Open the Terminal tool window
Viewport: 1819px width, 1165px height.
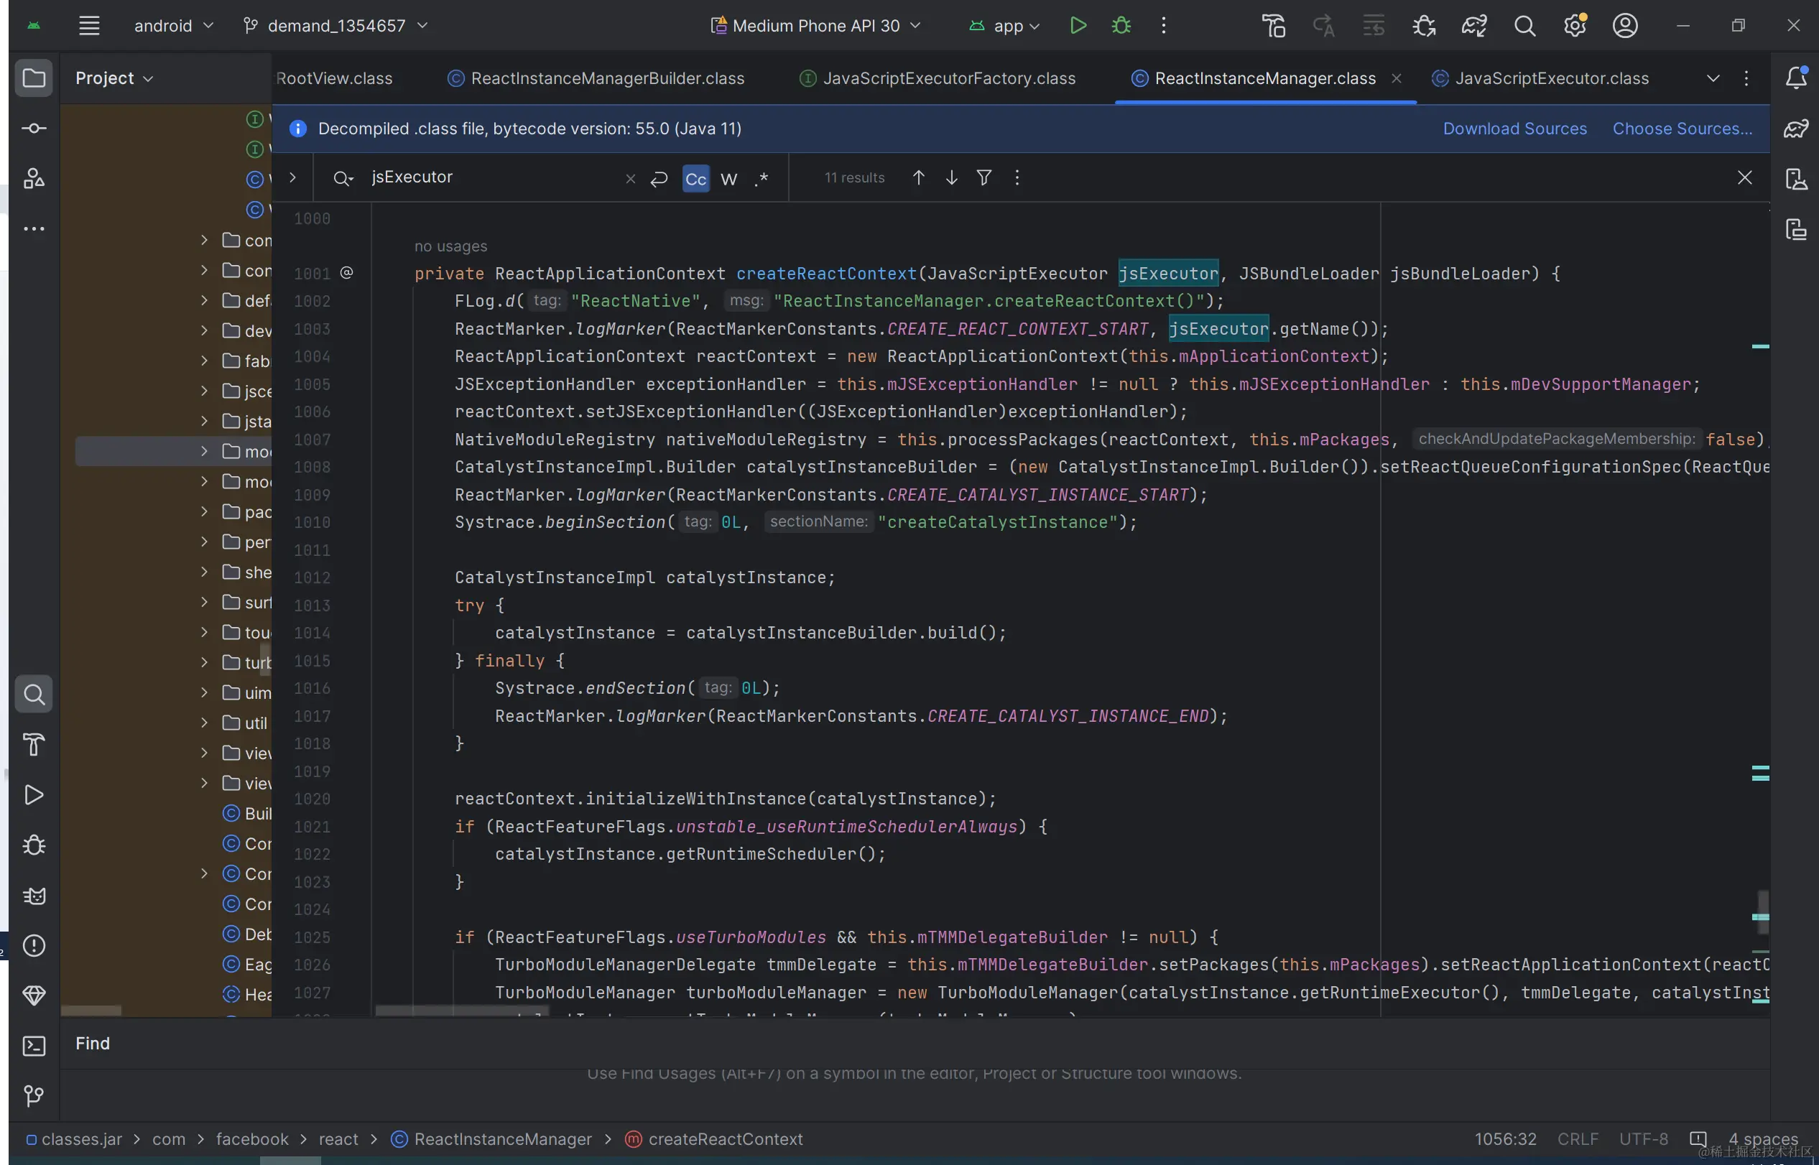coord(34,1046)
